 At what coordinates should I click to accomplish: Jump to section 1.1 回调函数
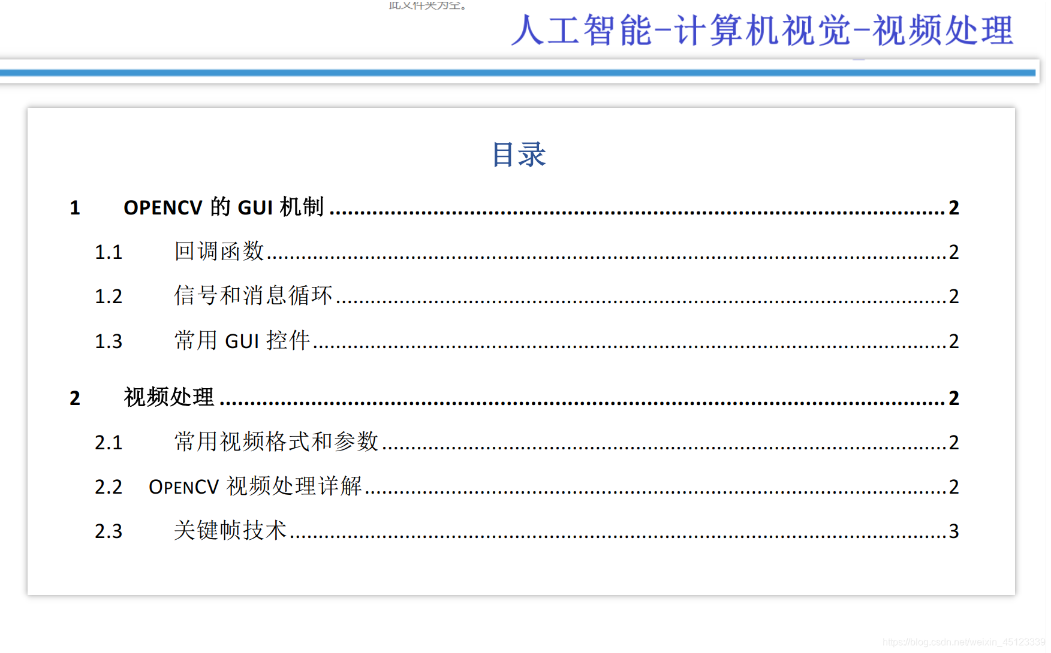(x=526, y=252)
